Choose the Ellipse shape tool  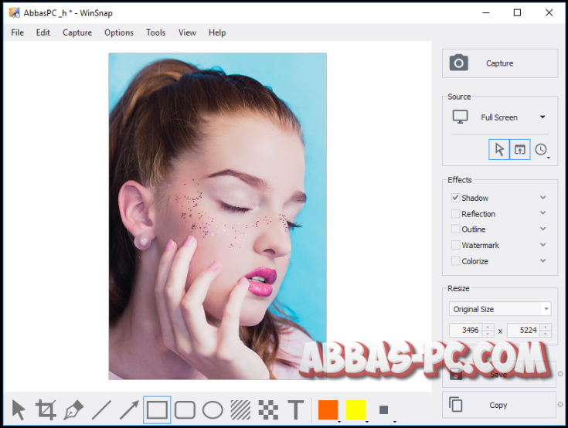pyautogui.click(x=213, y=409)
